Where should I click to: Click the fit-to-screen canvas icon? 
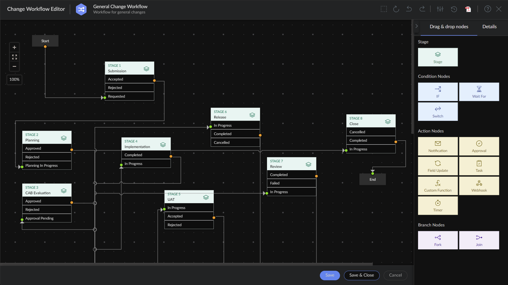[x=15, y=57]
